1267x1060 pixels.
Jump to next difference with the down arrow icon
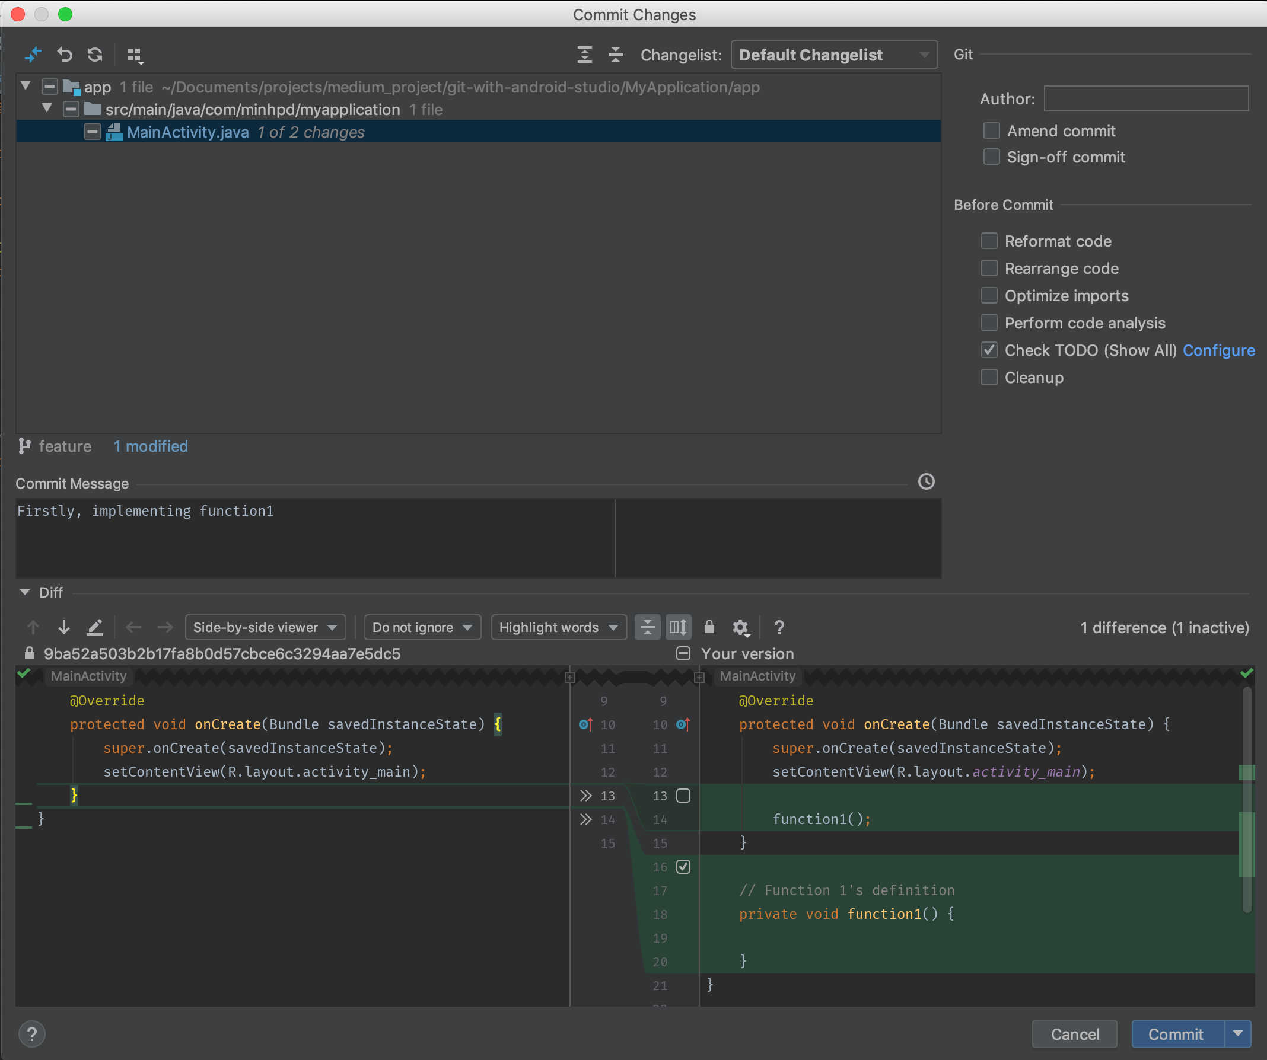[x=63, y=627]
